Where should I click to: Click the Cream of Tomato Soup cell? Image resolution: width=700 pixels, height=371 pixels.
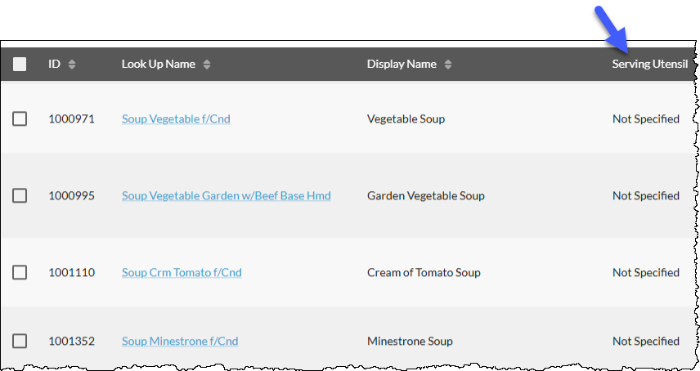click(x=424, y=272)
